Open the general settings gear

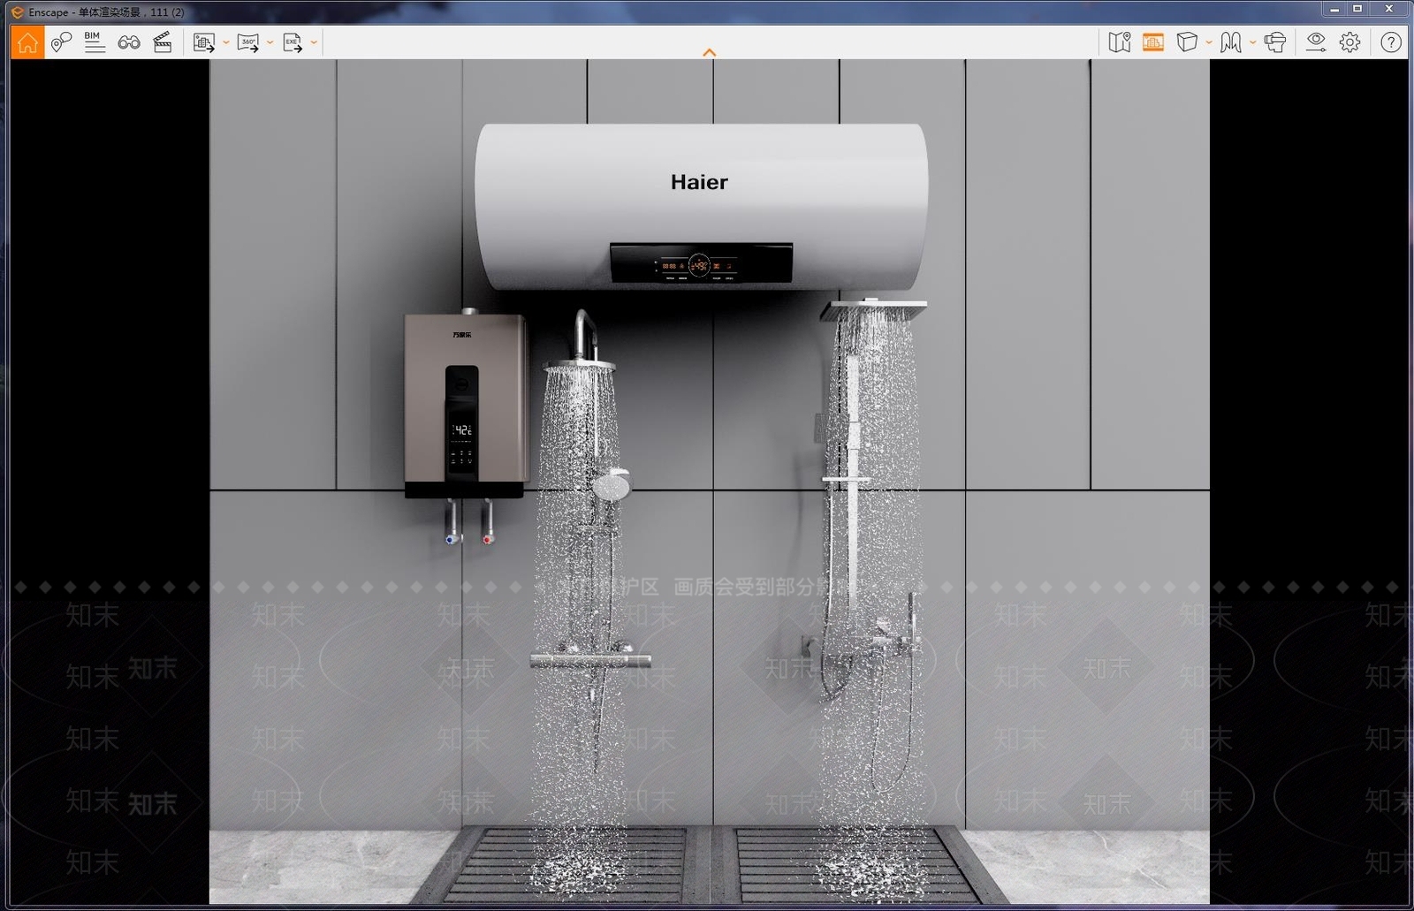tap(1349, 42)
